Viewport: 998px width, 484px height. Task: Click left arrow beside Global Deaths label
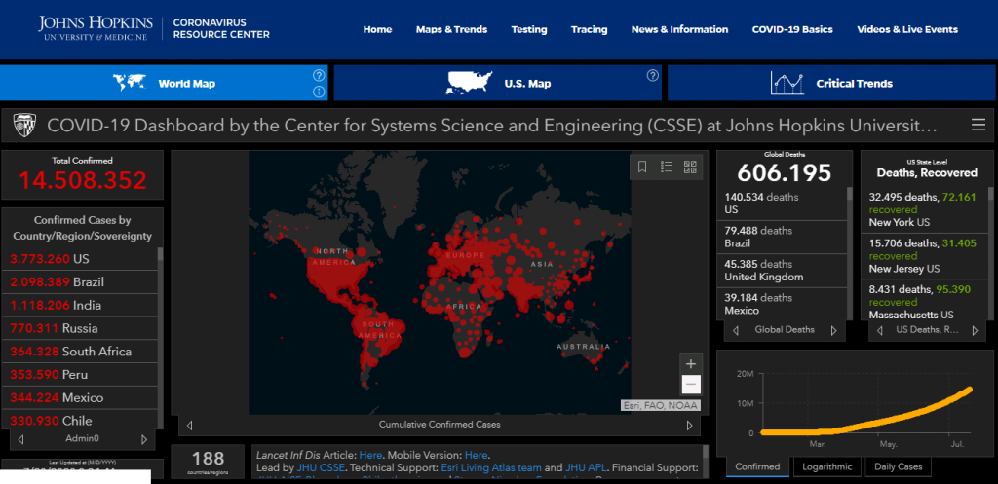[x=736, y=330]
